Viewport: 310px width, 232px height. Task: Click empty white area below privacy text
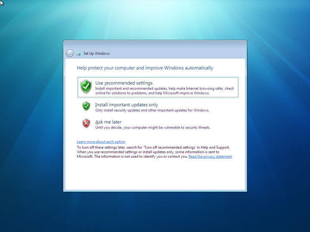tap(155, 174)
